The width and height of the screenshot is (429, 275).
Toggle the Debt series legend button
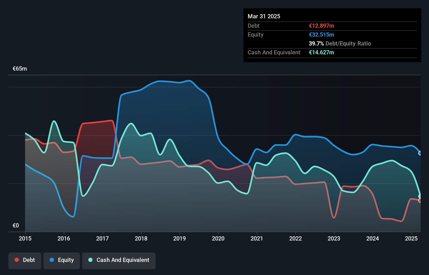click(x=25, y=260)
